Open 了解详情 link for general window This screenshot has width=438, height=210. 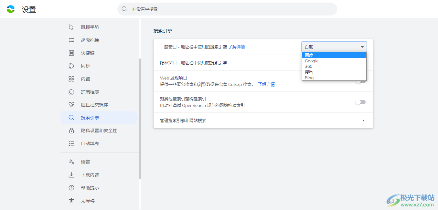pos(237,47)
